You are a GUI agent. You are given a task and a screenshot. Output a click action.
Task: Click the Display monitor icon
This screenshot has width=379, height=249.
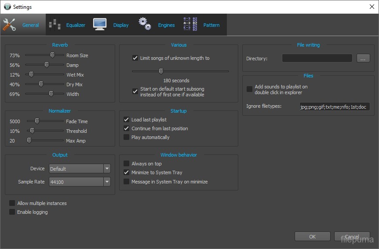(100, 25)
